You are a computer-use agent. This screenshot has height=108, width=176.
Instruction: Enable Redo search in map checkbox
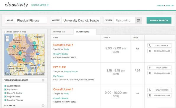pos(5,32)
